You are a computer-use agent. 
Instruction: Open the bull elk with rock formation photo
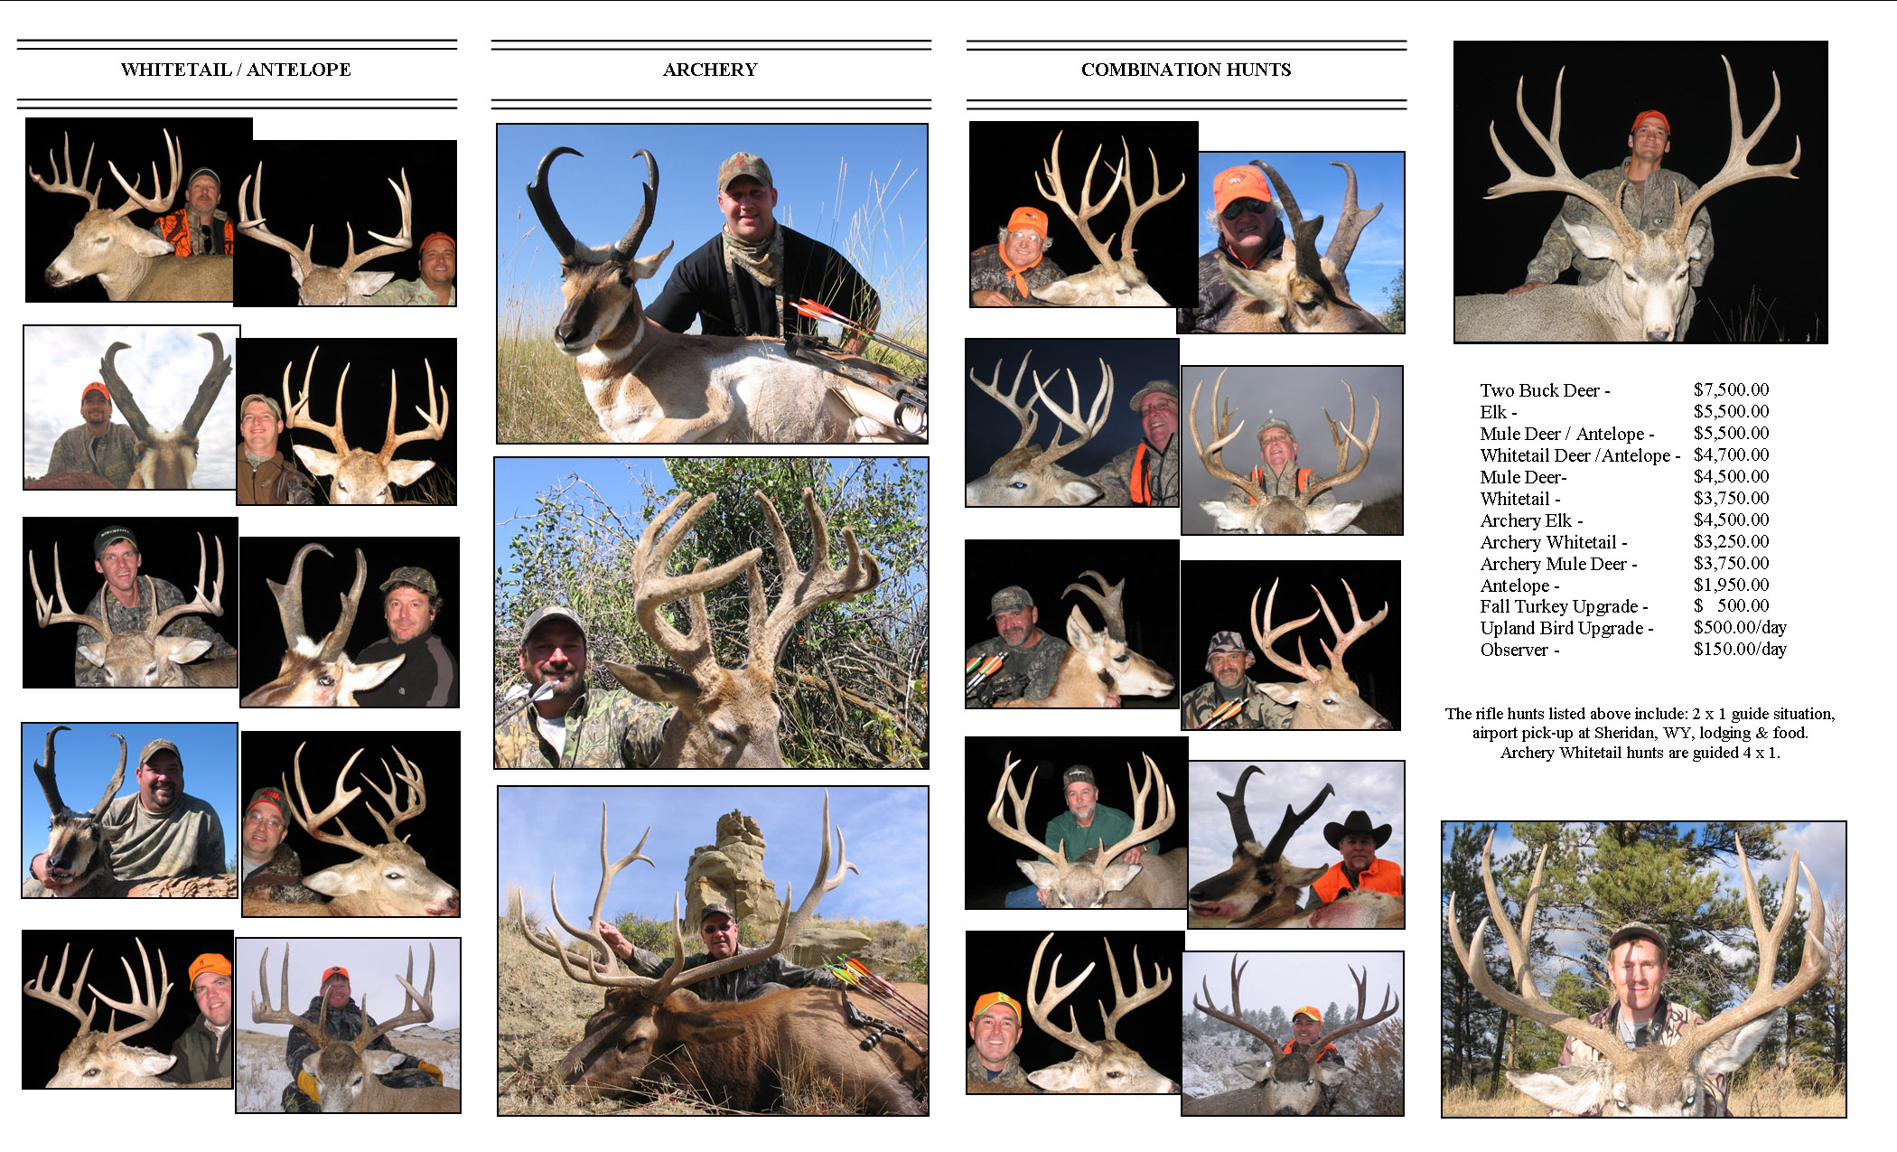(x=713, y=951)
